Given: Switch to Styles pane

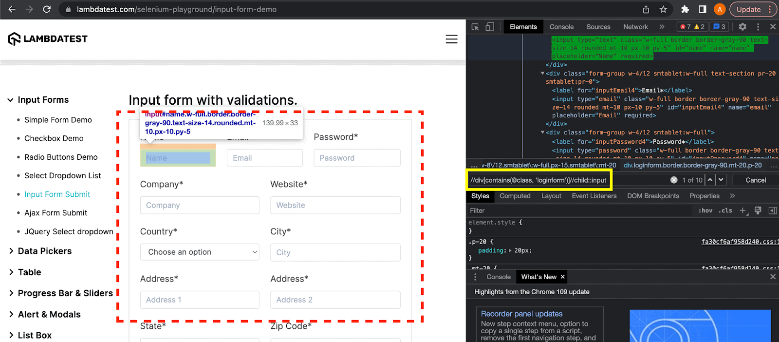Looking at the screenshot, I should [x=480, y=196].
